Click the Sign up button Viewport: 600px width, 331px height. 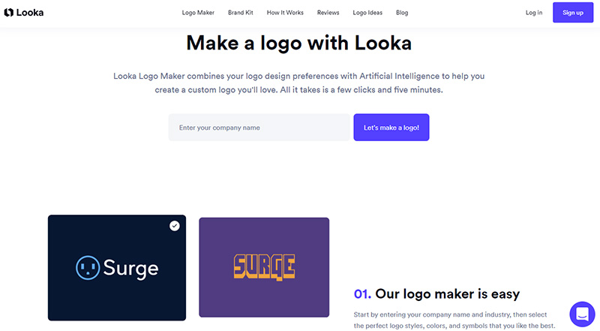(573, 12)
